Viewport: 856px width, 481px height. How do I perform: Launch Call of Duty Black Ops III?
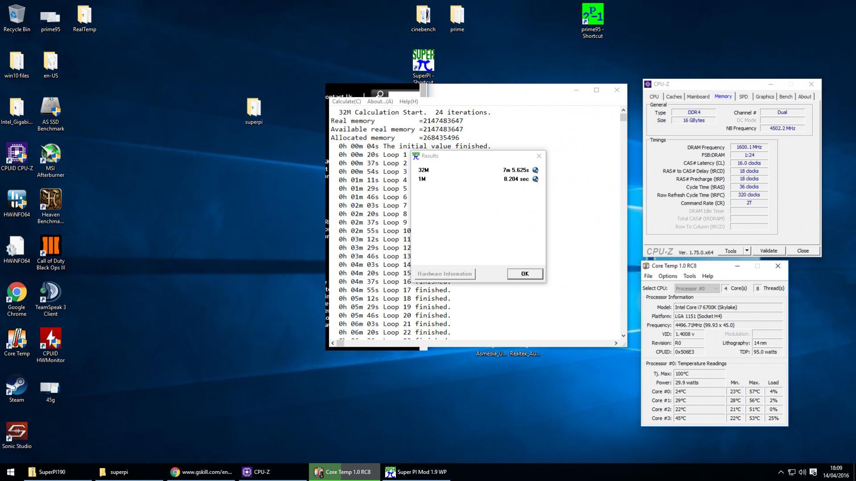click(x=50, y=253)
